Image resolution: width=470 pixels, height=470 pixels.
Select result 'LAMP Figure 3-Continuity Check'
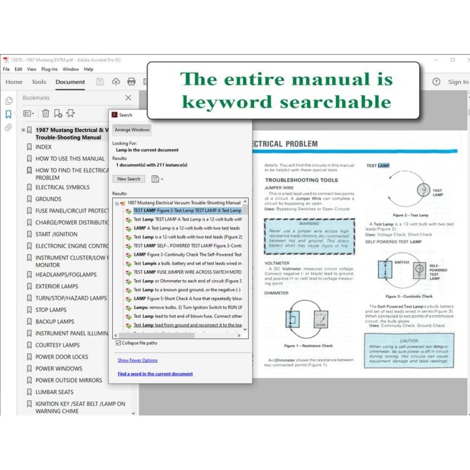click(188, 254)
